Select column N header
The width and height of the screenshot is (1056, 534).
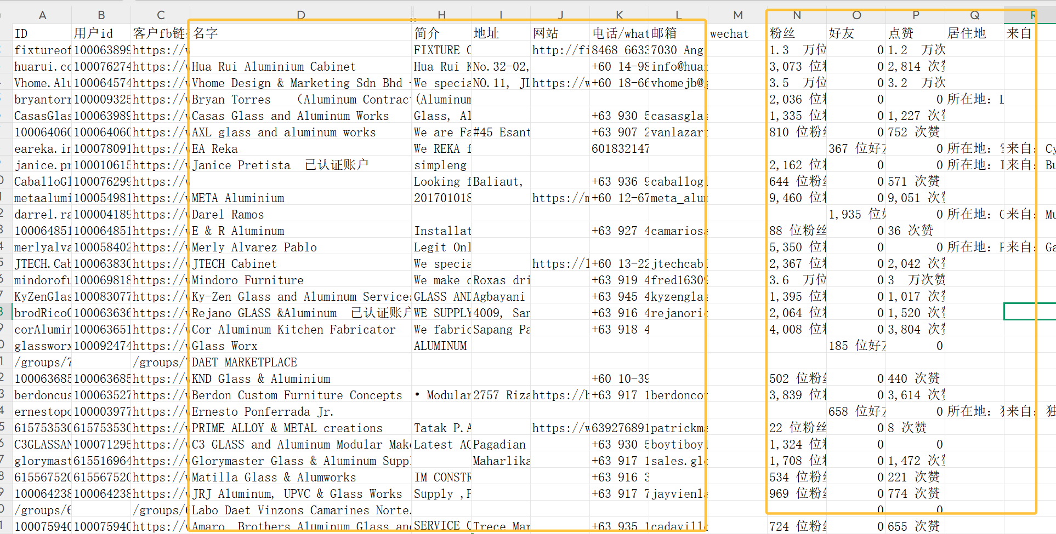(x=797, y=15)
